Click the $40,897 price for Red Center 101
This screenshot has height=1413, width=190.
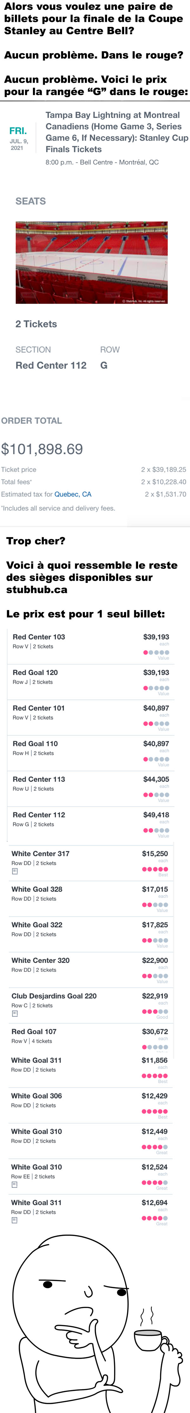156,708
